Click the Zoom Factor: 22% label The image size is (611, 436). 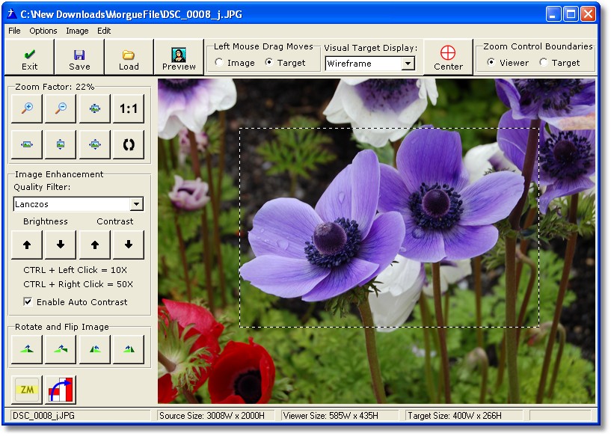[x=55, y=87]
